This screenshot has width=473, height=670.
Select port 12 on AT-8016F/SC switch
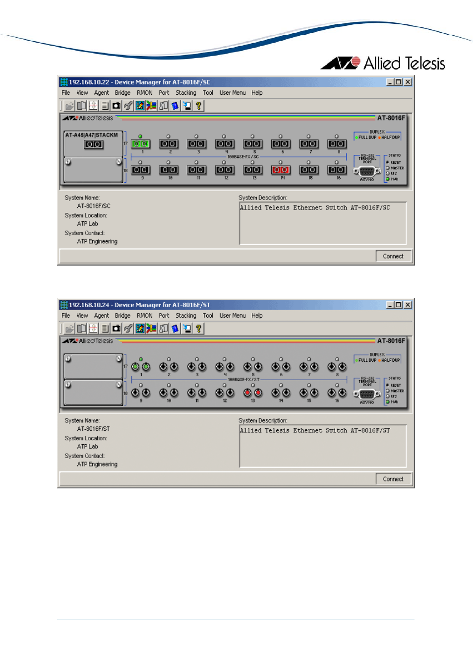click(x=225, y=170)
